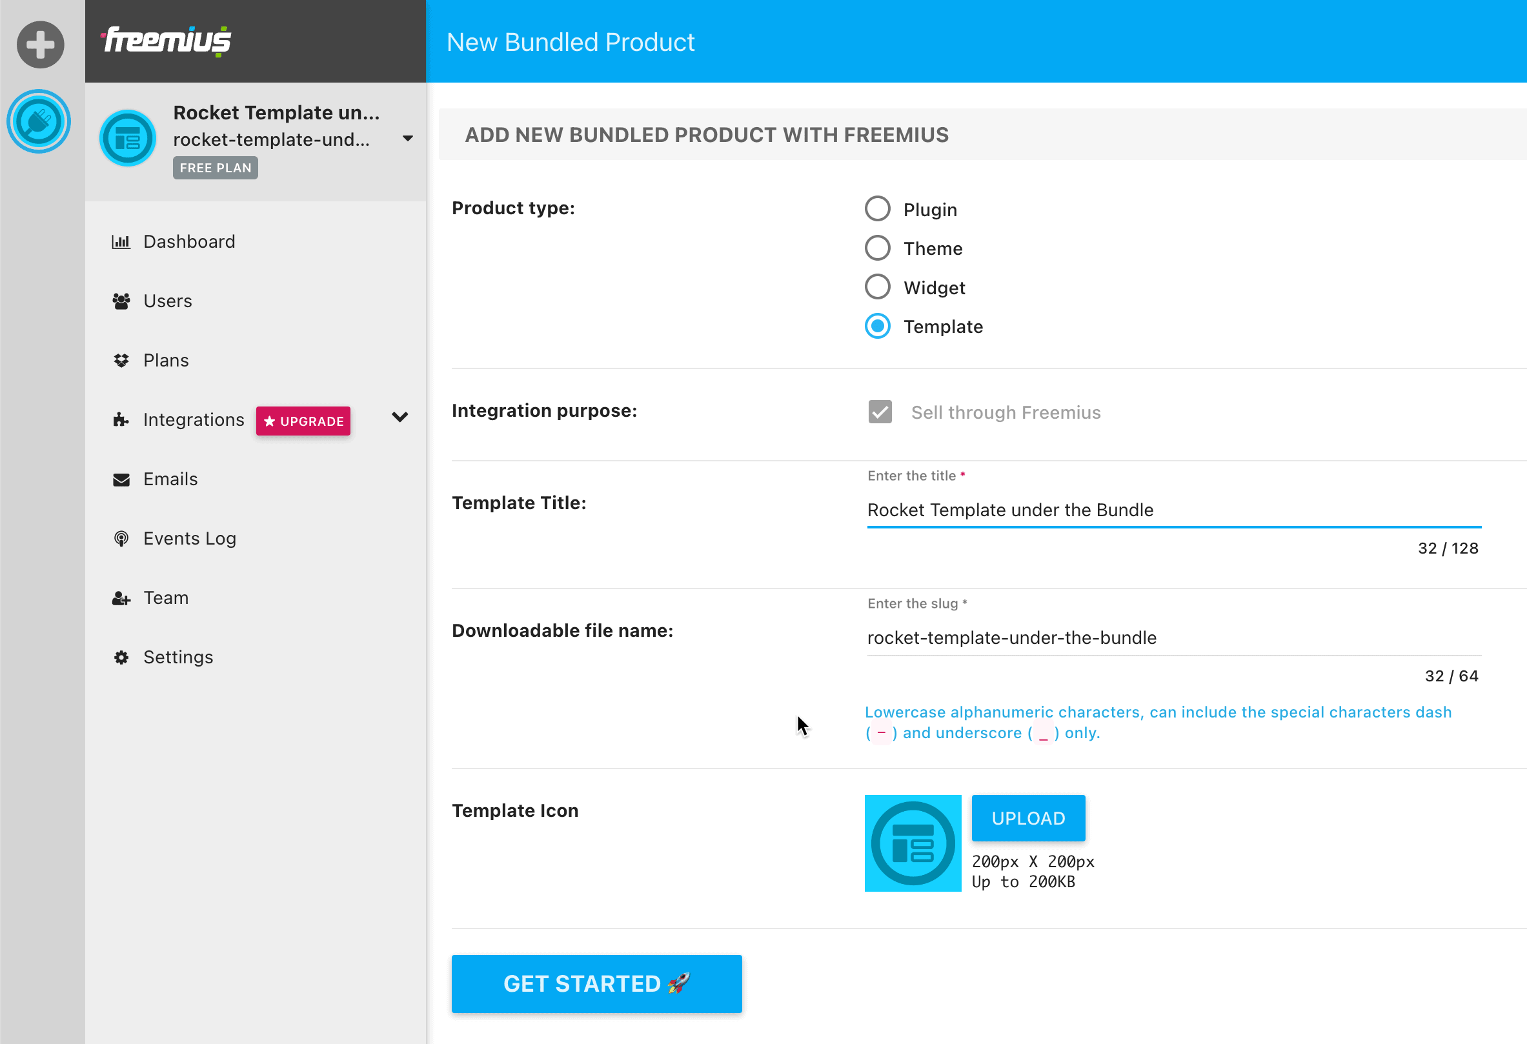Viewport: 1527px width, 1044px height.
Task: Click the 'Downloadable file name:' label
Action: coord(562,631)
